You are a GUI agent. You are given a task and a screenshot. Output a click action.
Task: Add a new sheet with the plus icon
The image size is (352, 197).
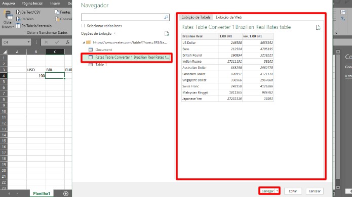tap(66, 193)
